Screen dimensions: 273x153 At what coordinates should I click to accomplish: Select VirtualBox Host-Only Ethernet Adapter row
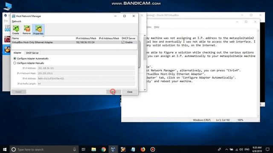[x=74, y=42]
